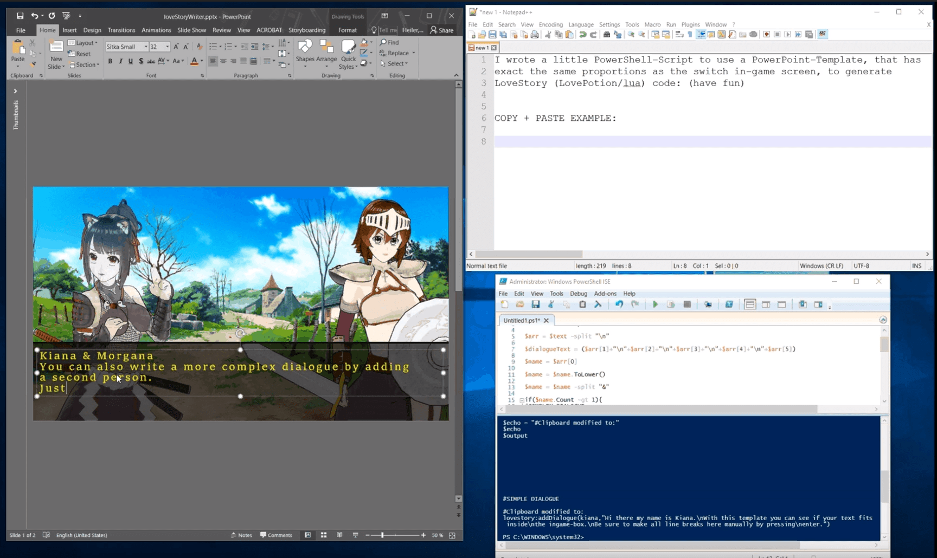Click the Replace button in Editing group
Image resolution: width=937 pixels, height=558 pixels.
(397, 53)
